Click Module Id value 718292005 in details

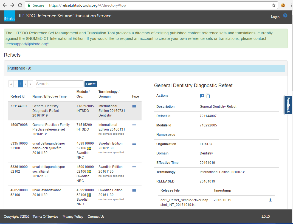point(208,125)
